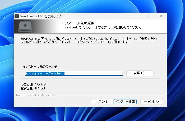
Task: Open folder browser via 参照(R)... button
Action: pos(140,73)
